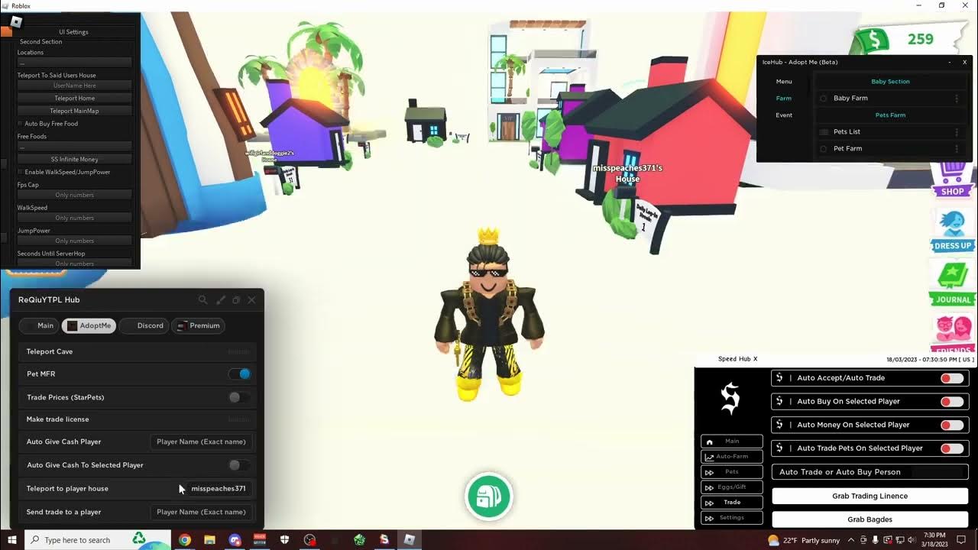Viewport: 978px width, 550px height.
Task: Select Farm category in IceHub
Action: click(784, 99)
